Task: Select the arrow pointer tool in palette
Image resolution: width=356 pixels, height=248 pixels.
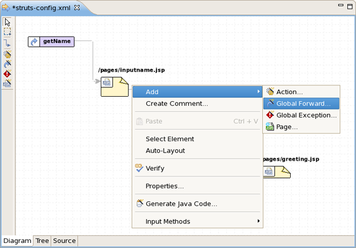Action: click(x=7, y=22)
